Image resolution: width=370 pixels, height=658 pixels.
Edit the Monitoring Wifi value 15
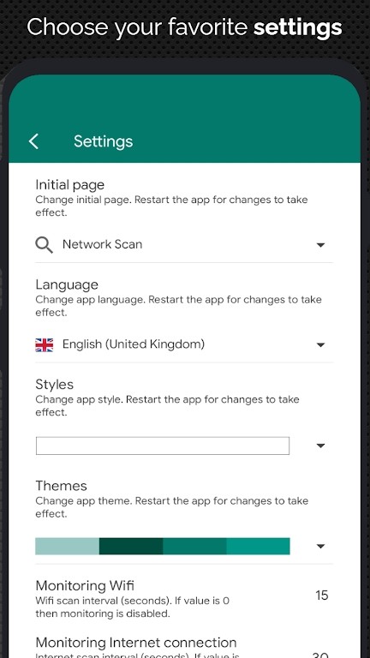click(322, 595)
